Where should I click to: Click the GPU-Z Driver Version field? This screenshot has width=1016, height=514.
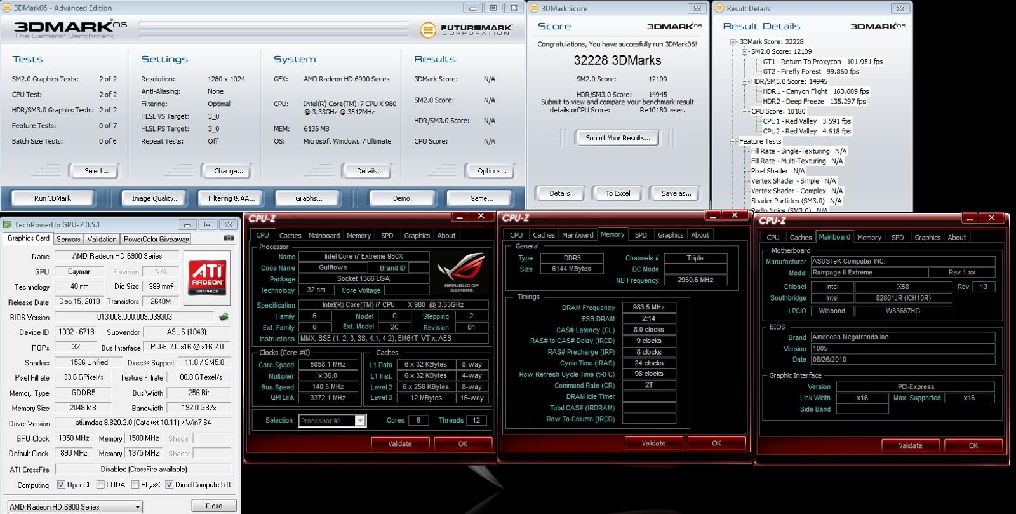pos(143,423)
